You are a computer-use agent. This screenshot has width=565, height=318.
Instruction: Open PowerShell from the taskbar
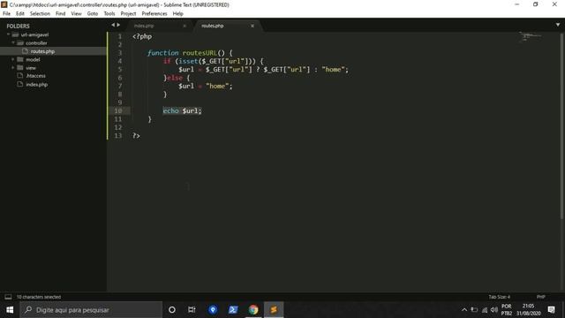click(x=233, y=310)
